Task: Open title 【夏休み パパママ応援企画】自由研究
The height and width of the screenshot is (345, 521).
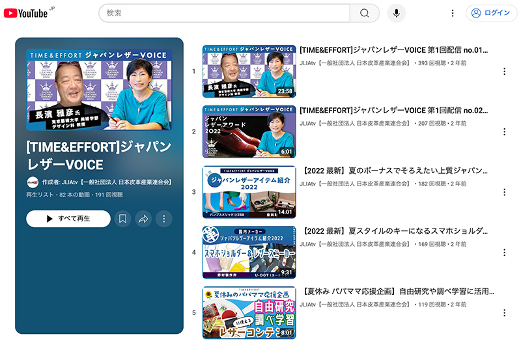Action: (x=397, y=292)
